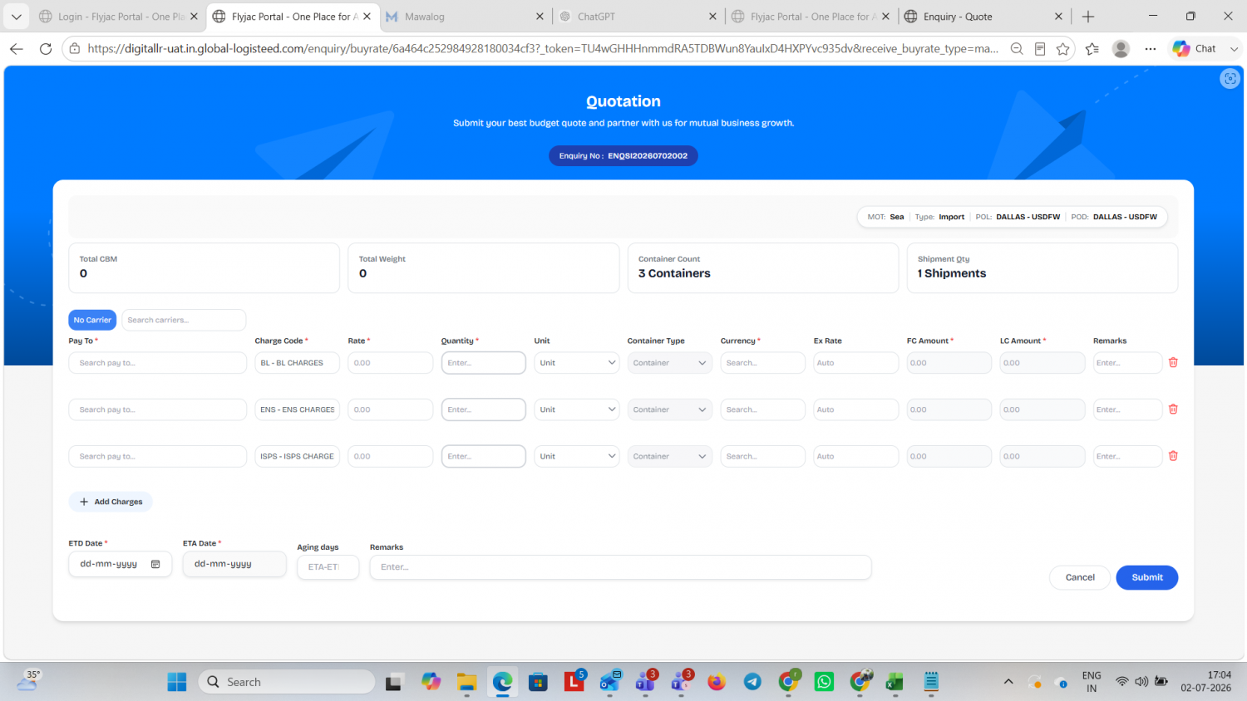This screenshot has width=1247, height=701.
Task: Expand the Unit dropdown in ISPS CHARGE row
Action: point(577,456)
